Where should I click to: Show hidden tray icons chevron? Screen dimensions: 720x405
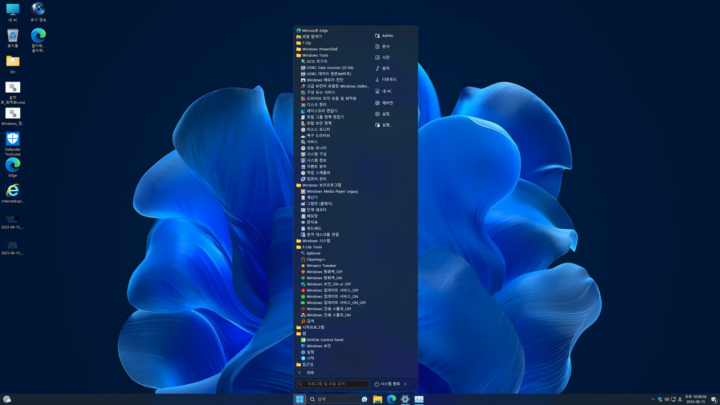(x=653, y=399)
